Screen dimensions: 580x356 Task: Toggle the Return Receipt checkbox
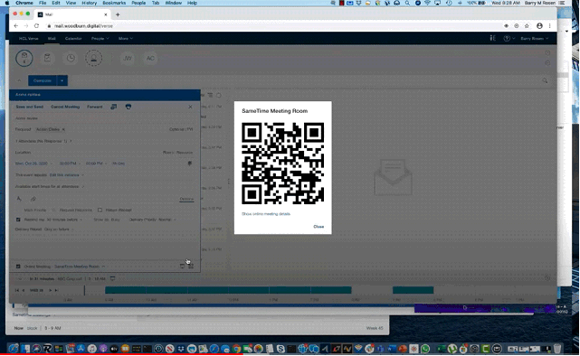100,210
